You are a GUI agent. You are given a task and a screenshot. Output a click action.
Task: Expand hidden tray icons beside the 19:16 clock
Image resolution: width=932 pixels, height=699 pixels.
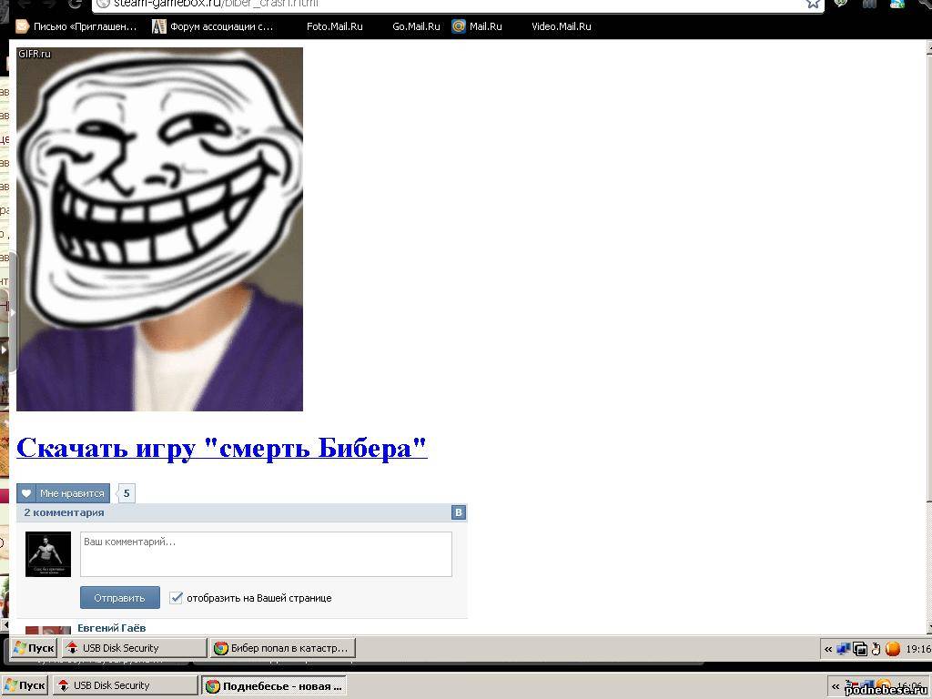(x=828, y=649)
